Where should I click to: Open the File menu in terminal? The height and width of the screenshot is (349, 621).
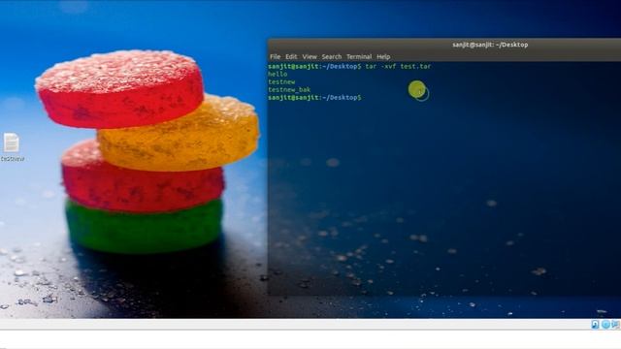[275, 56]
